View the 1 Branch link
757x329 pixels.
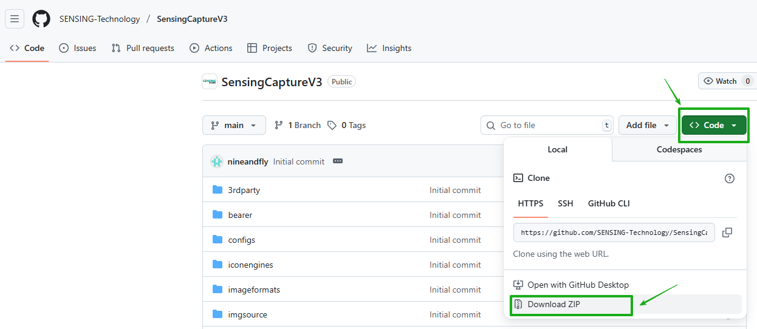tap(298, 125)
